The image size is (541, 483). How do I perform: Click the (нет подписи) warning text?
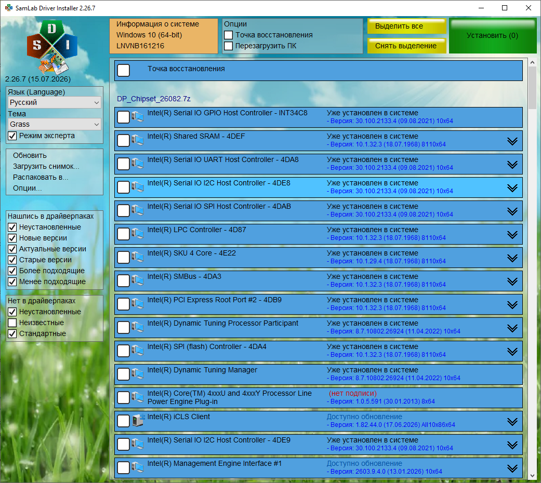point(353,393)
